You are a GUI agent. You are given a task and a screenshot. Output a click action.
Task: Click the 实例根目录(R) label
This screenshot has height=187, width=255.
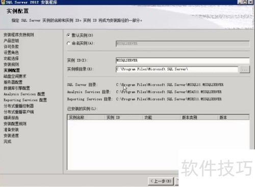(x=80, y=69)
